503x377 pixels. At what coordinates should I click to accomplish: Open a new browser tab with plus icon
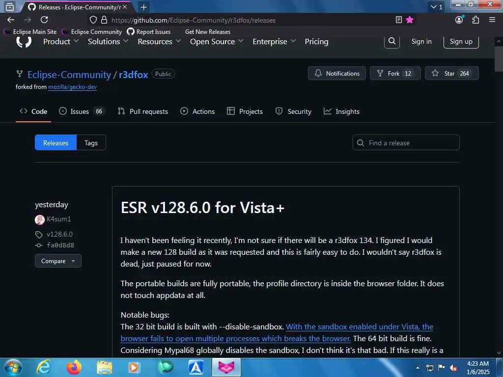tap(144, 7)
